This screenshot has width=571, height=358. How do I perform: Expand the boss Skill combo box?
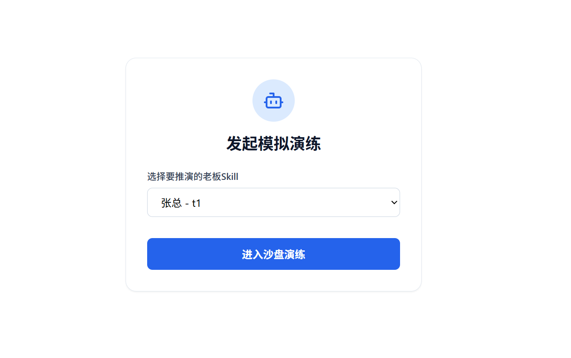(x=274, y=202)
